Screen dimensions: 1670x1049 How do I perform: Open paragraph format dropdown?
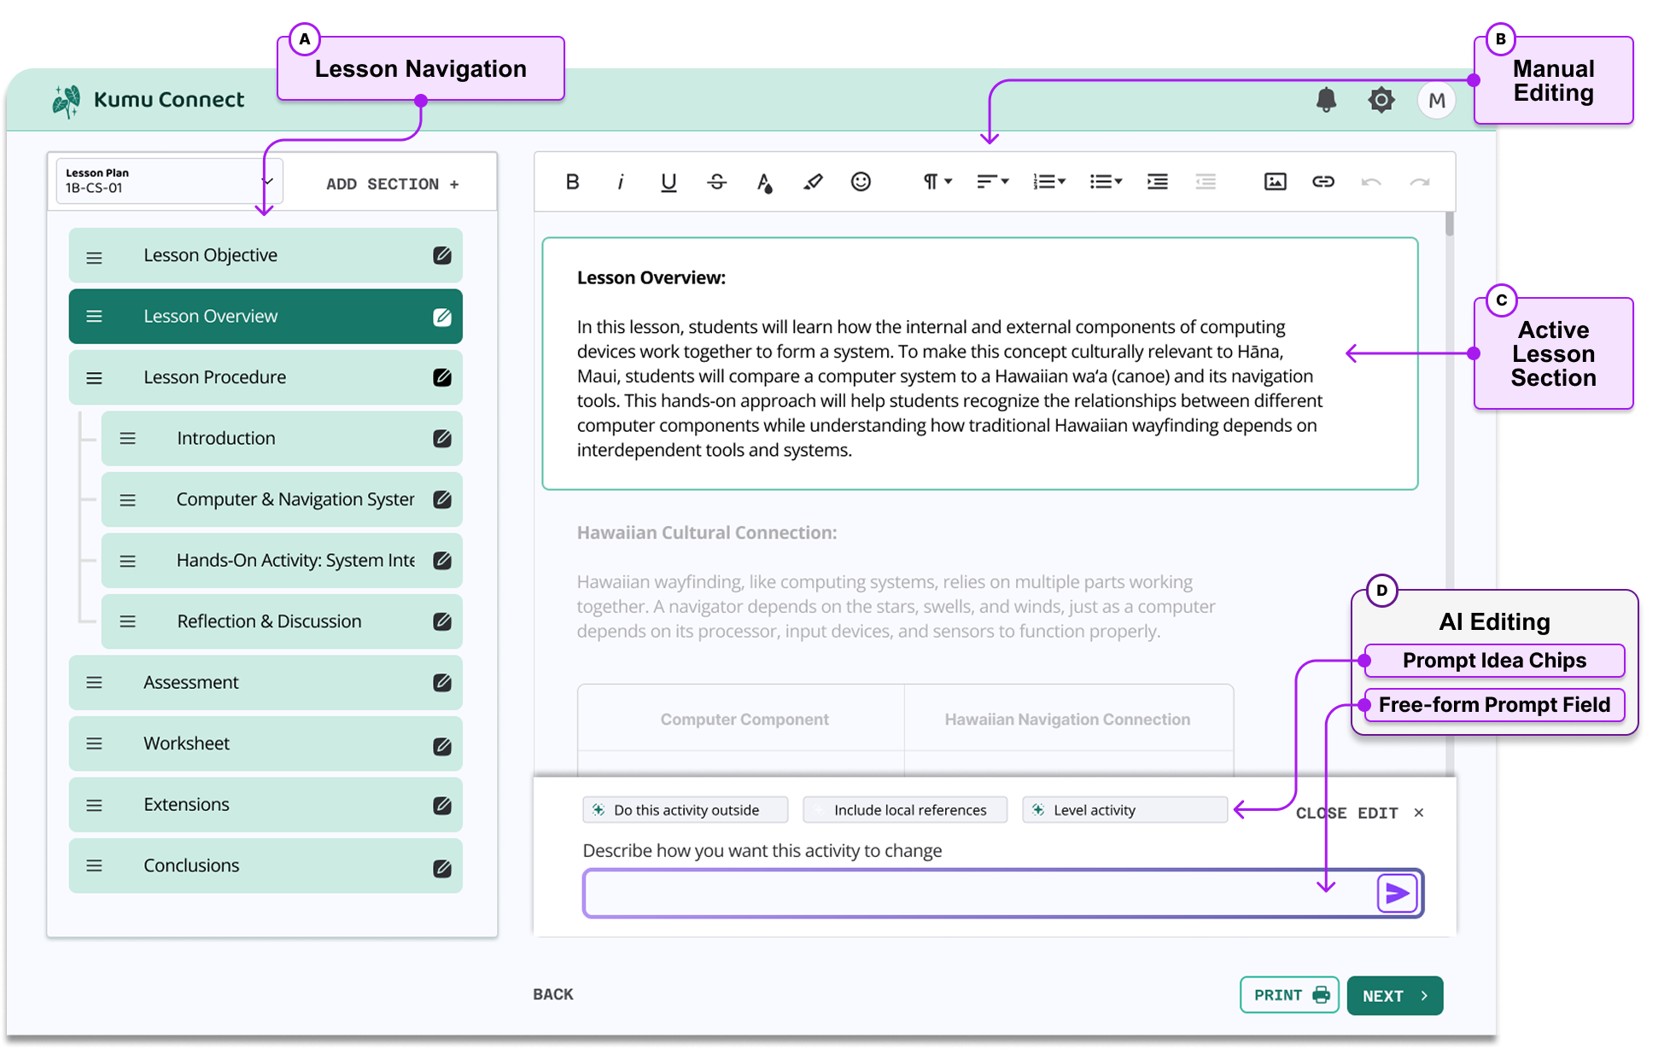click(x=937, y=181)
